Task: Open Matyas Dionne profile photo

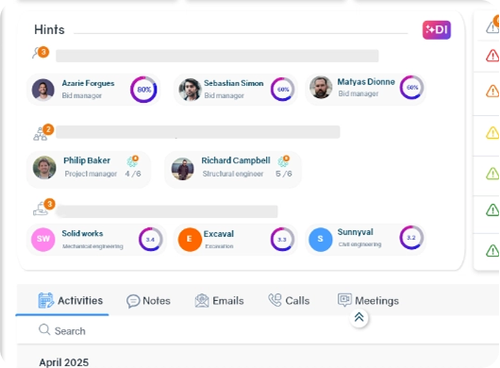Action: 321,88
